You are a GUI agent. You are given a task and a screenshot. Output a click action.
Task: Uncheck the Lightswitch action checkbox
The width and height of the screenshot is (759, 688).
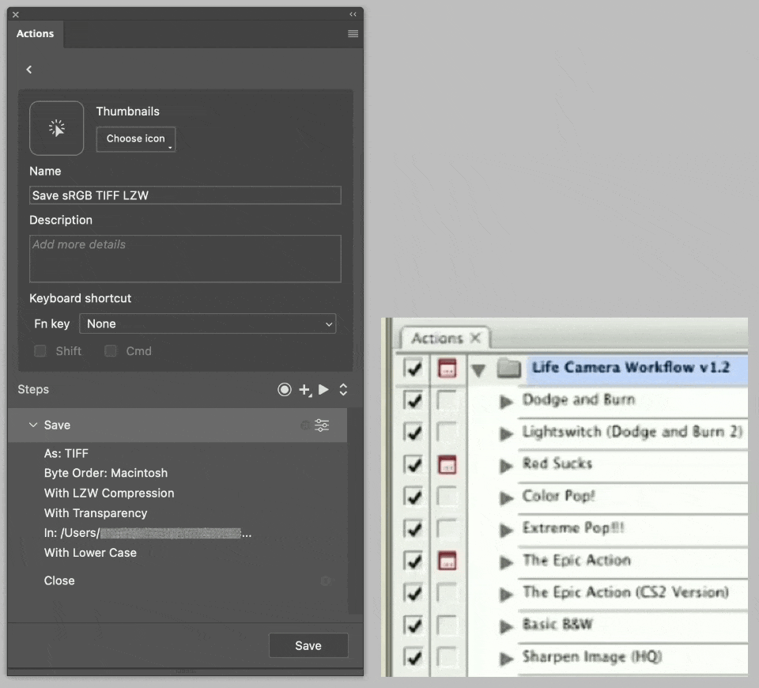click(x=413, y=433)
